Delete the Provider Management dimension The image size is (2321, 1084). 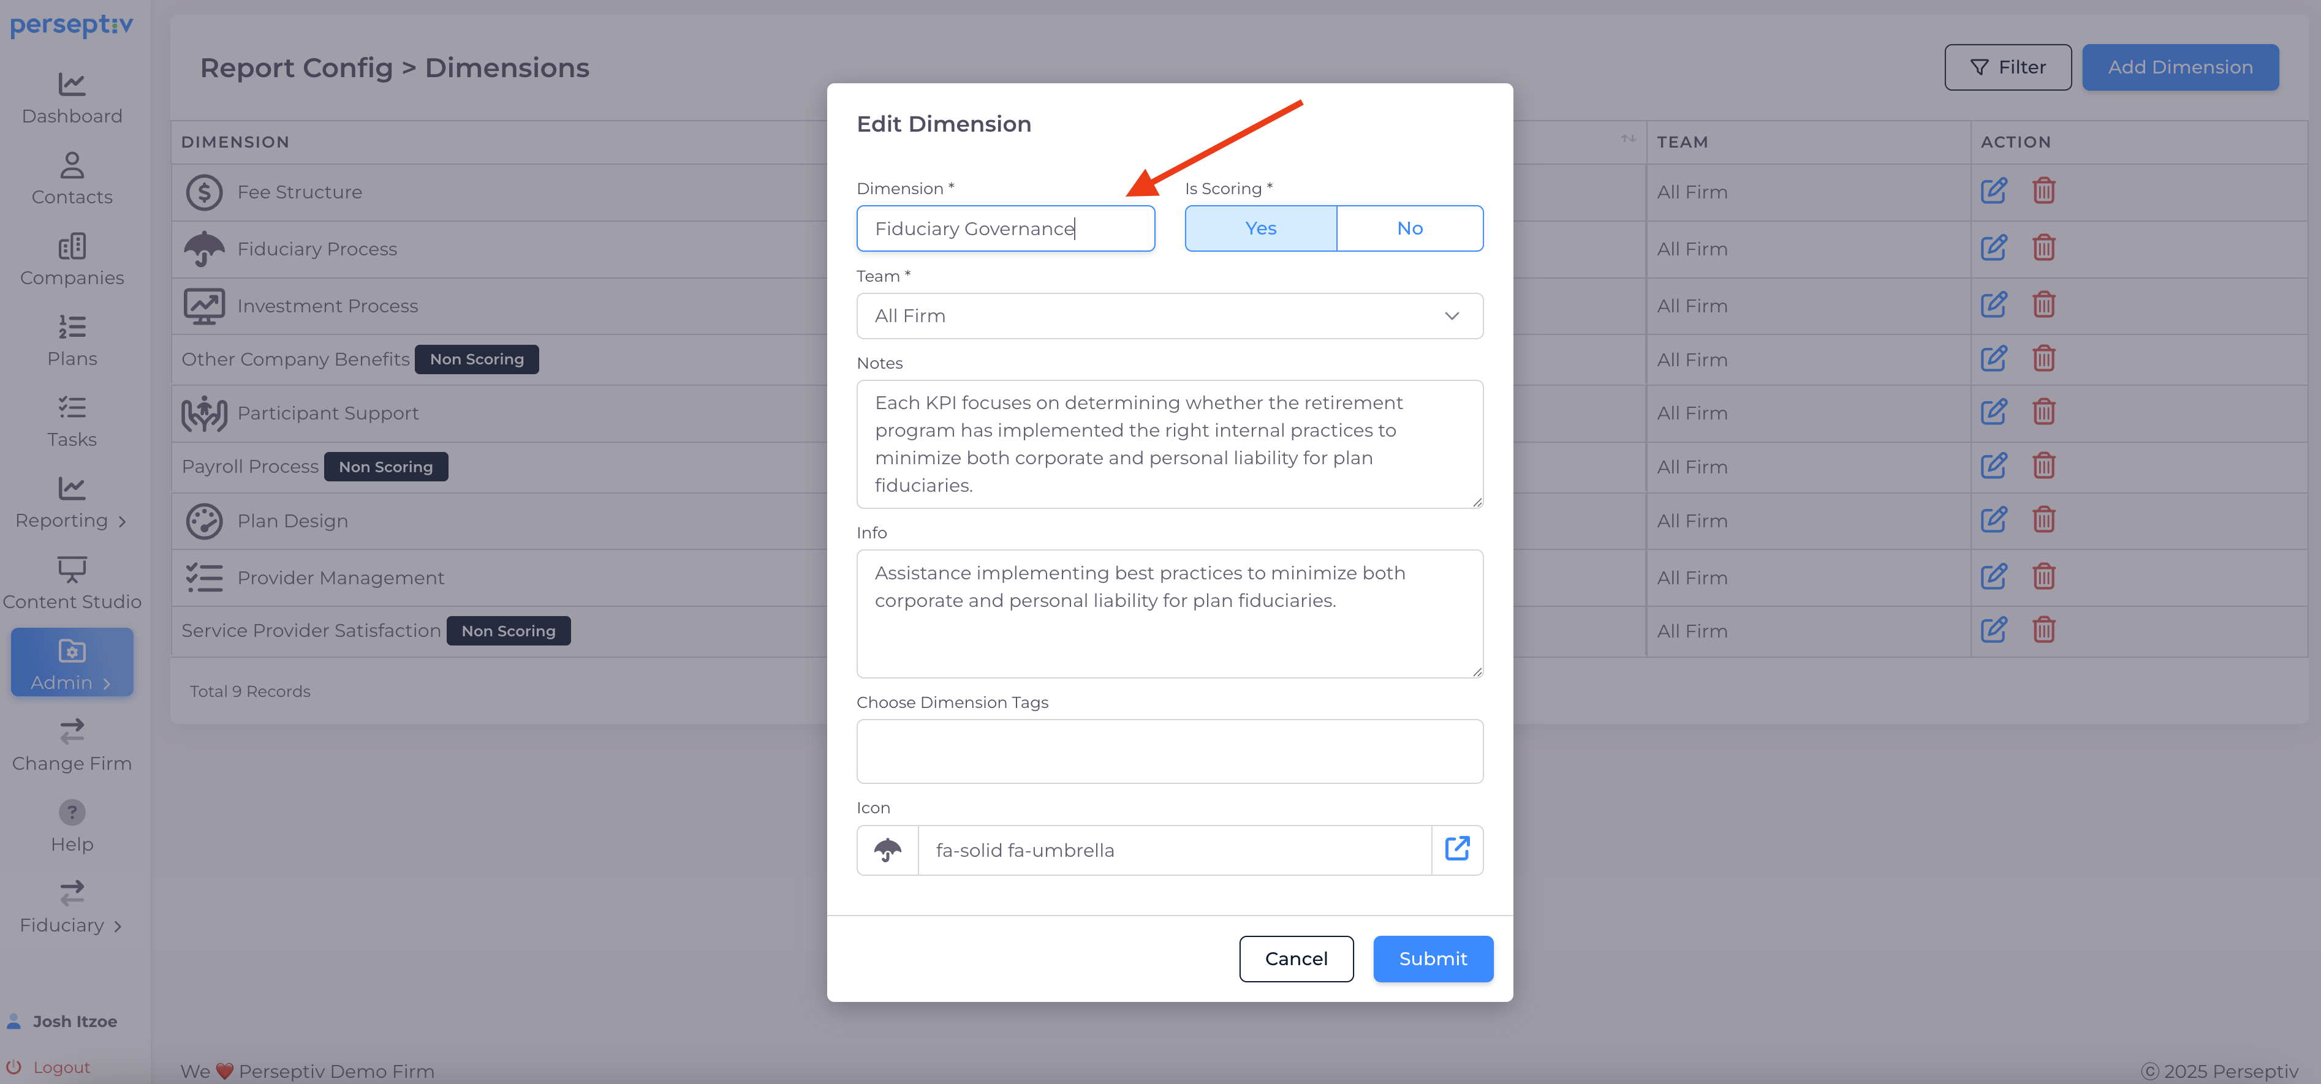click(x=2043, y=576)
